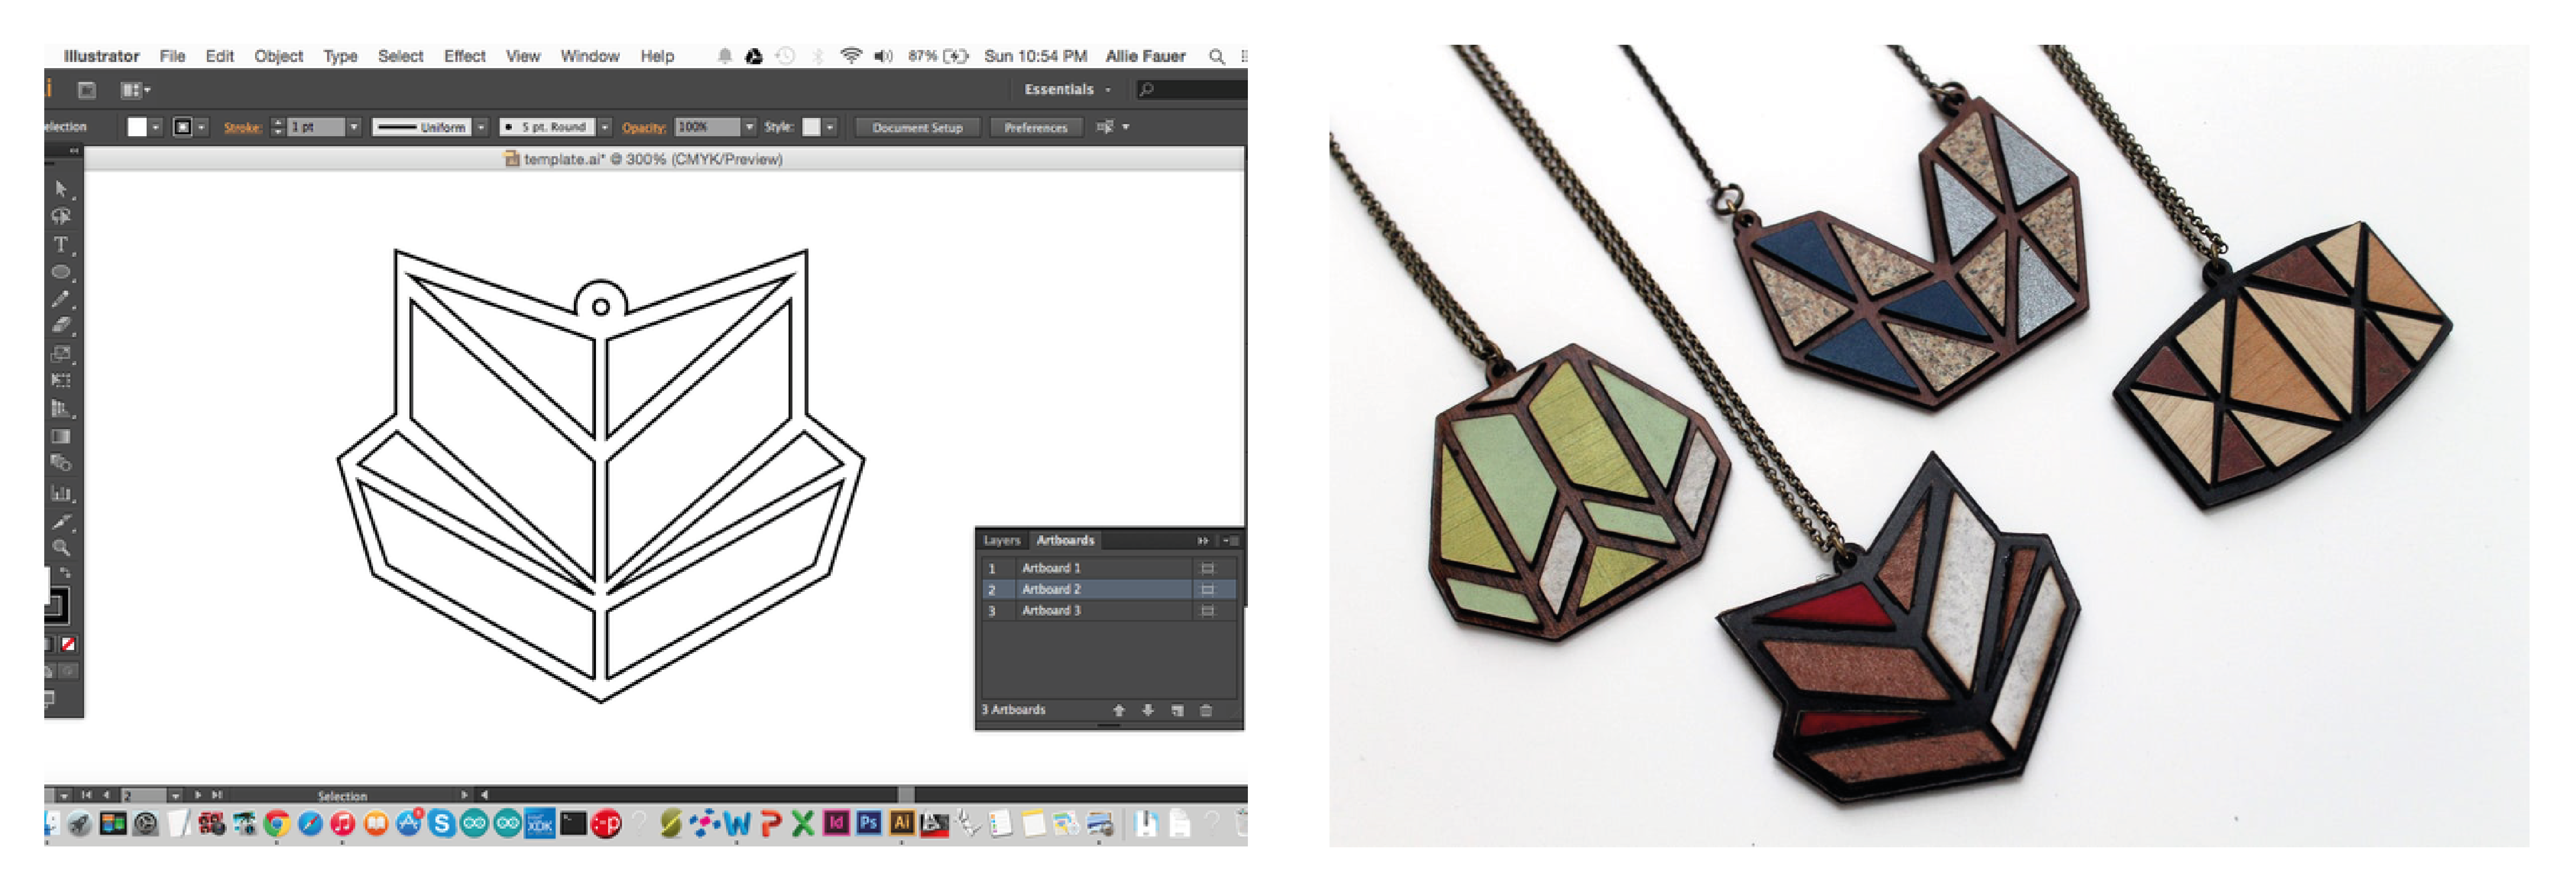Select the Eraser tool

tap(61, 325)
